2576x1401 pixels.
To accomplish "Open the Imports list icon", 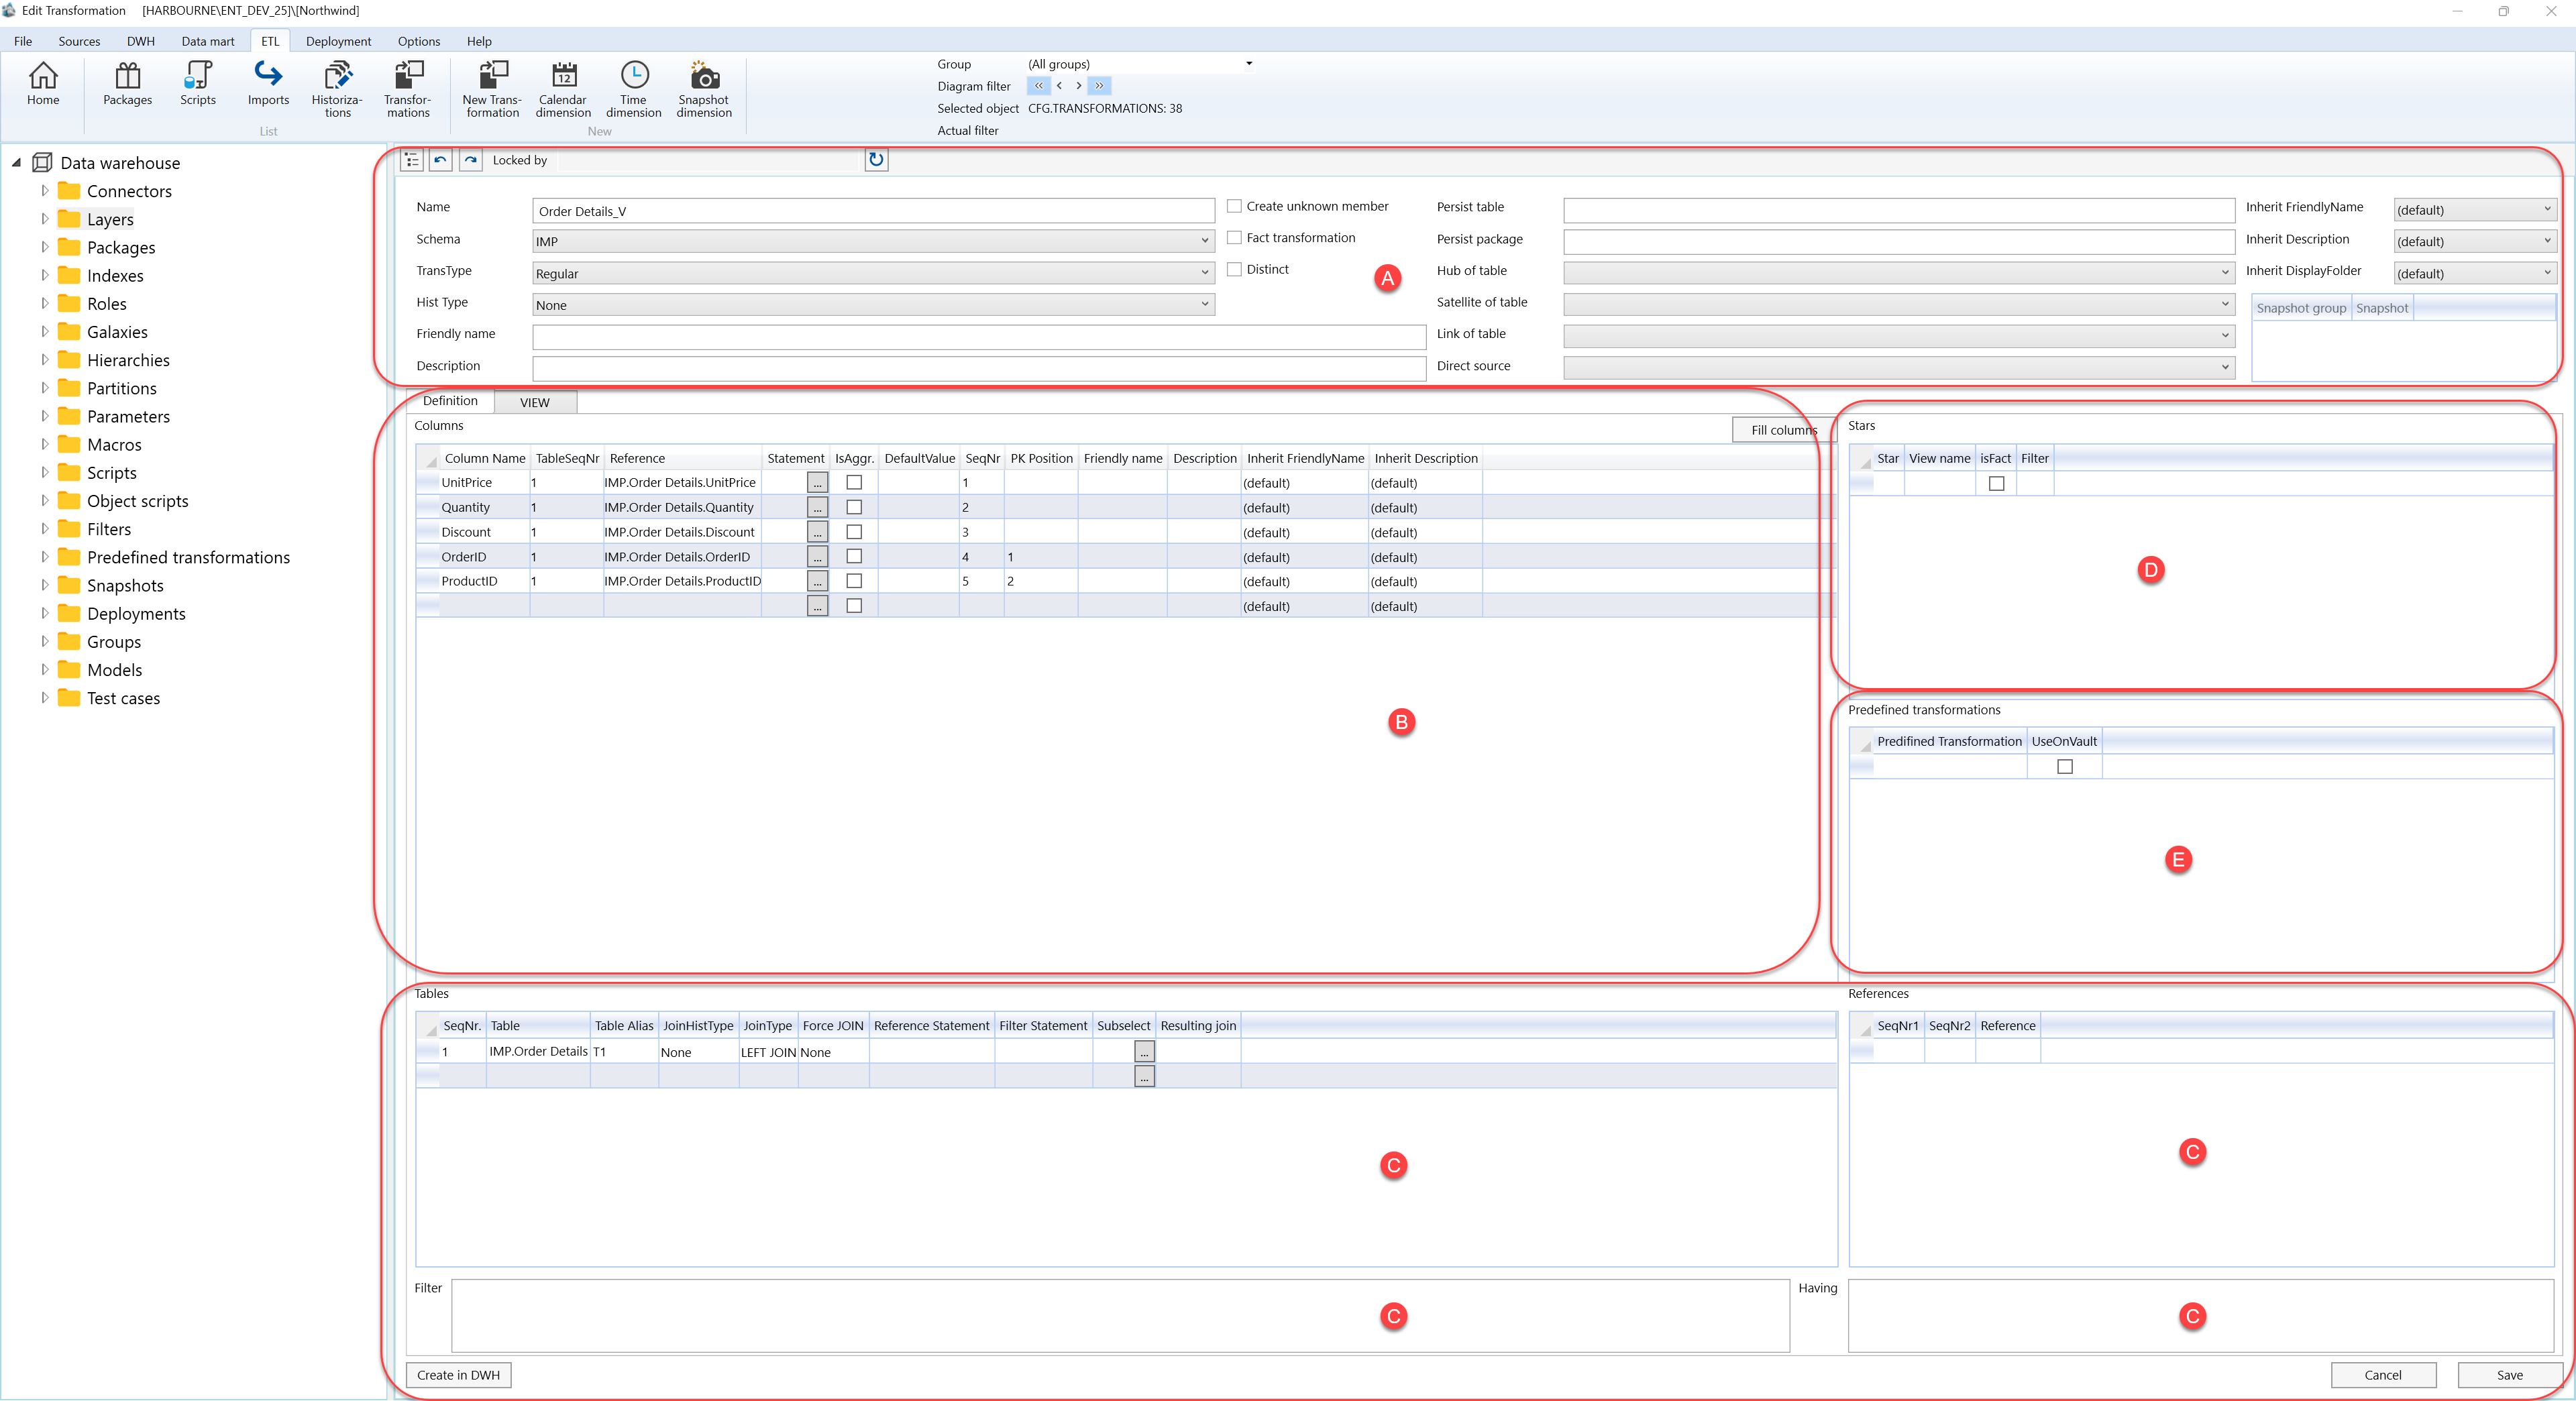I will point(268,83).
